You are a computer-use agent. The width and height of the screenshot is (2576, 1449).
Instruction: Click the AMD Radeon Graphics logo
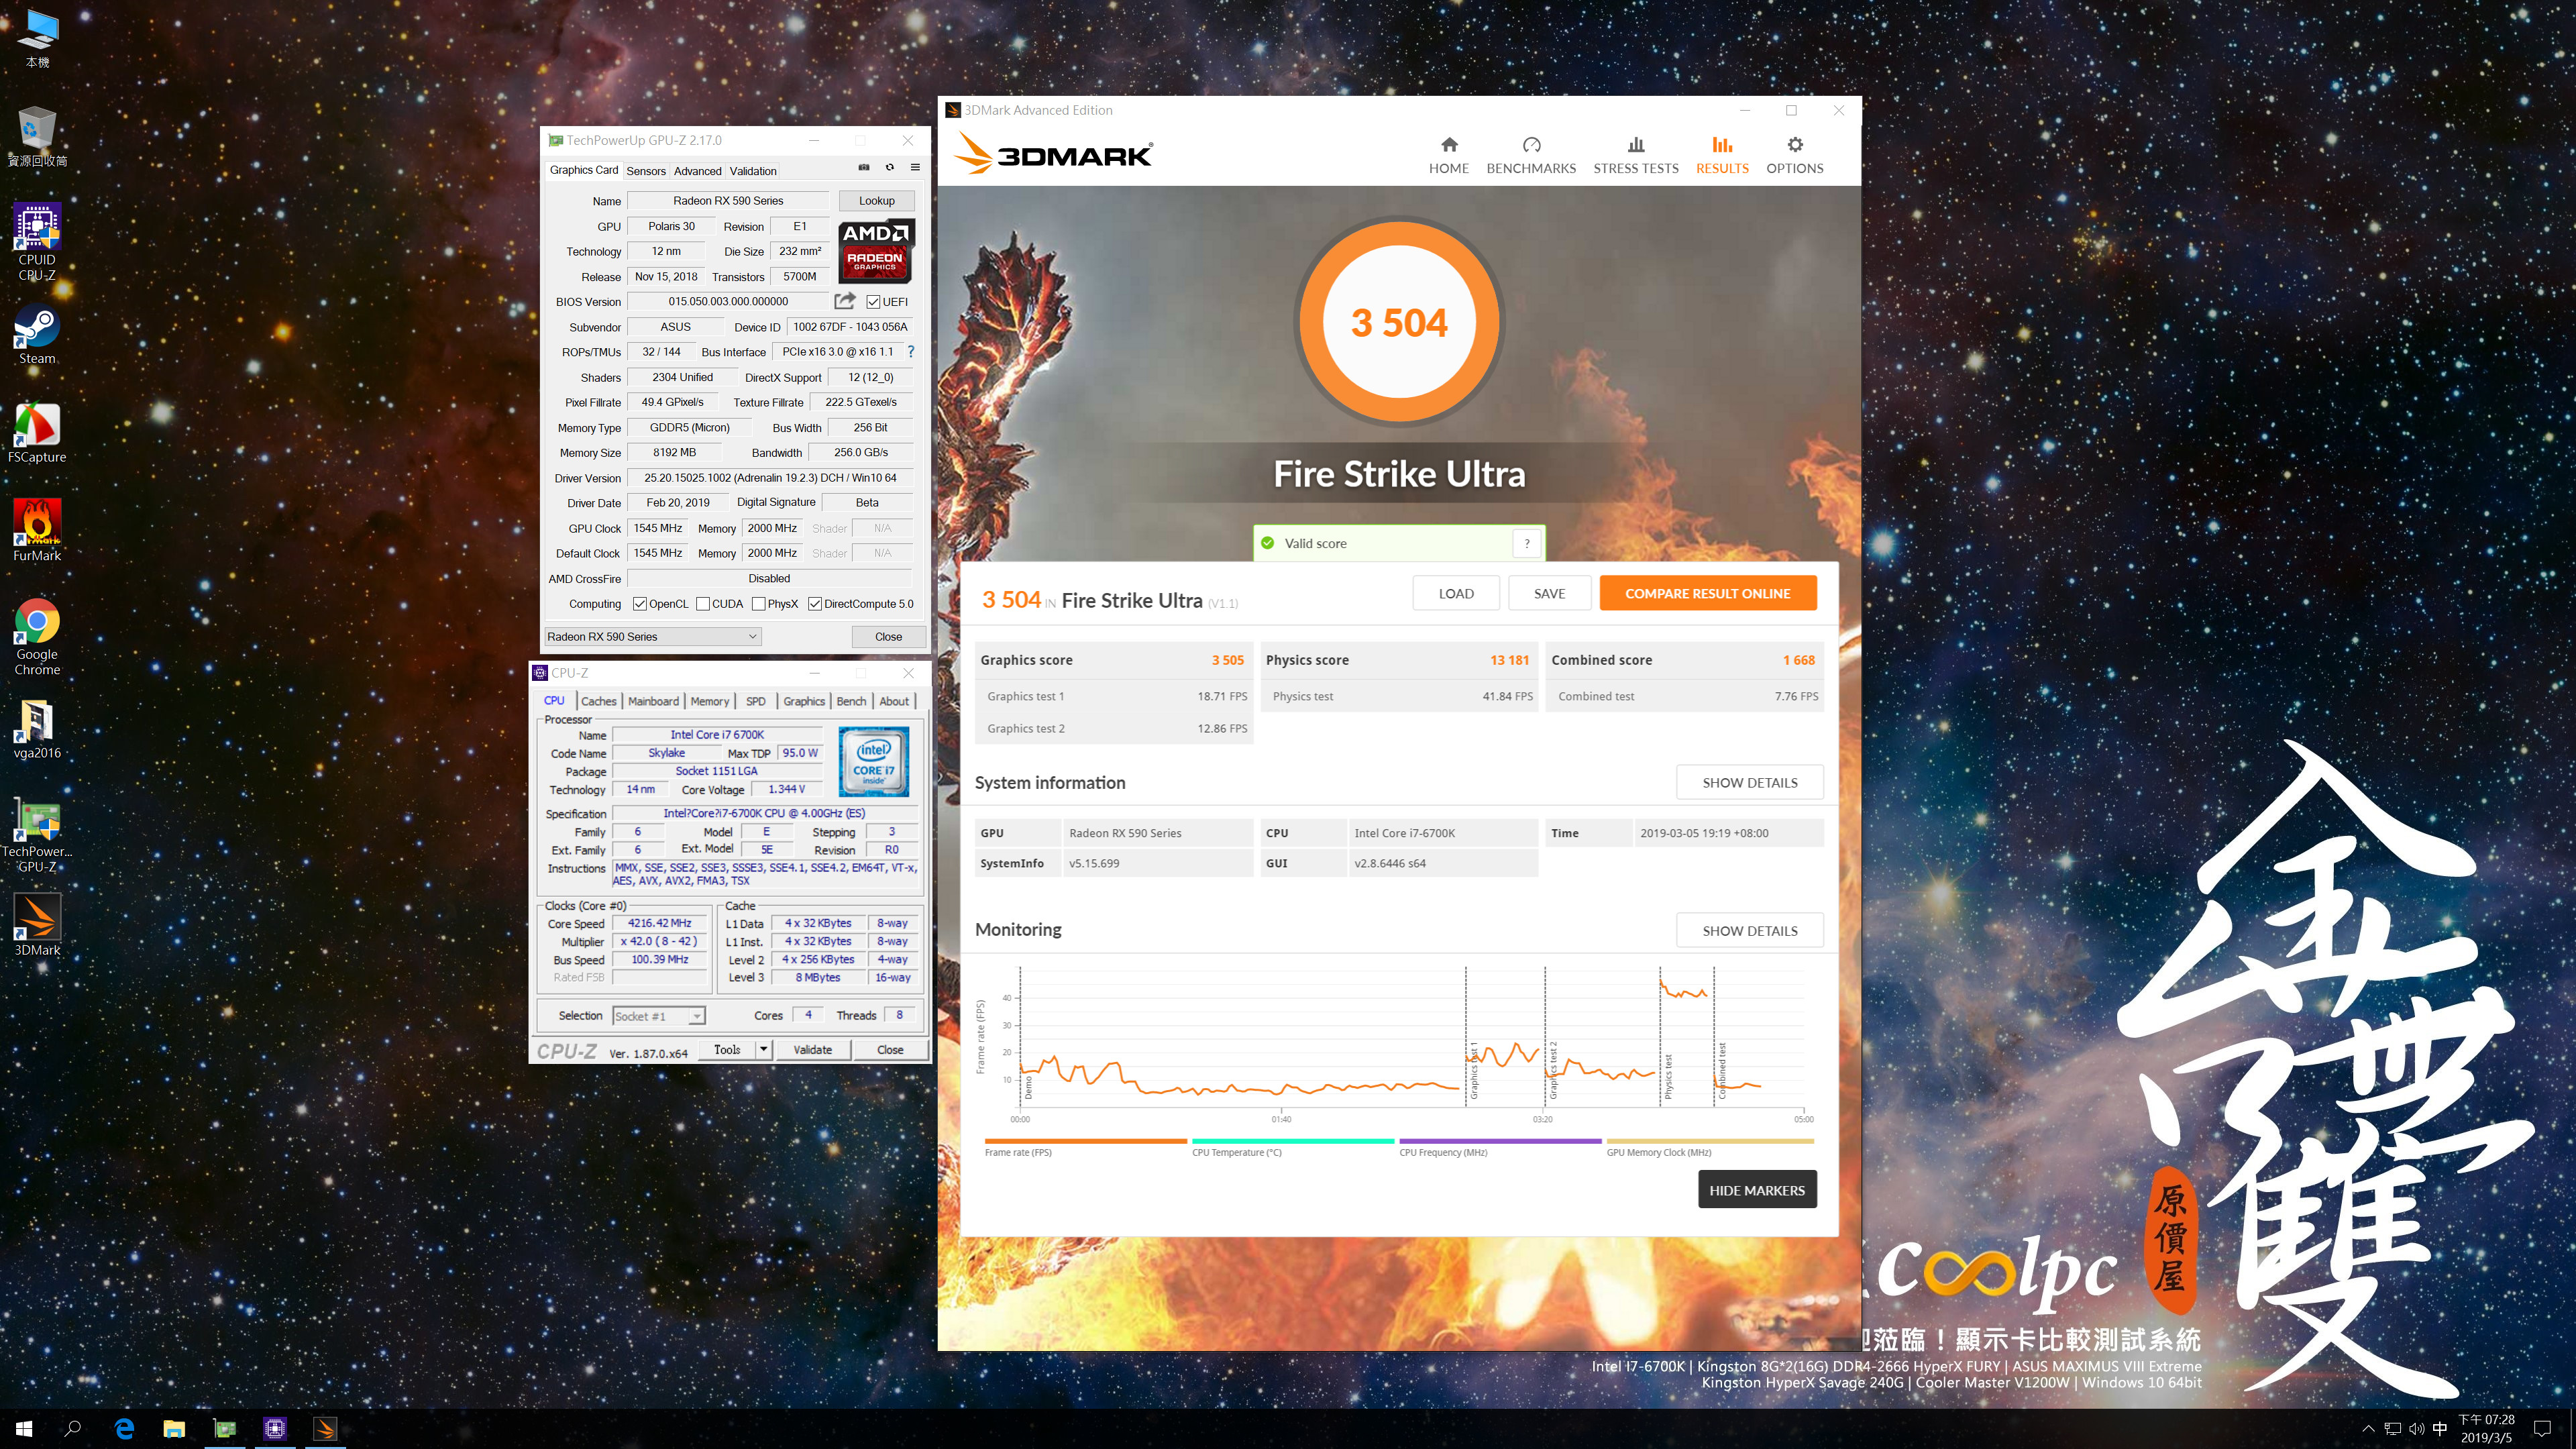[x=875, y=250]
